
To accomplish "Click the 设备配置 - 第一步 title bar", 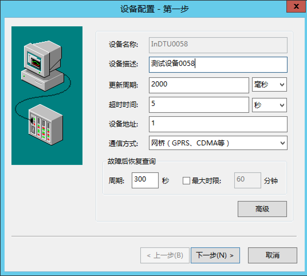I will click(x=154, y=9).
